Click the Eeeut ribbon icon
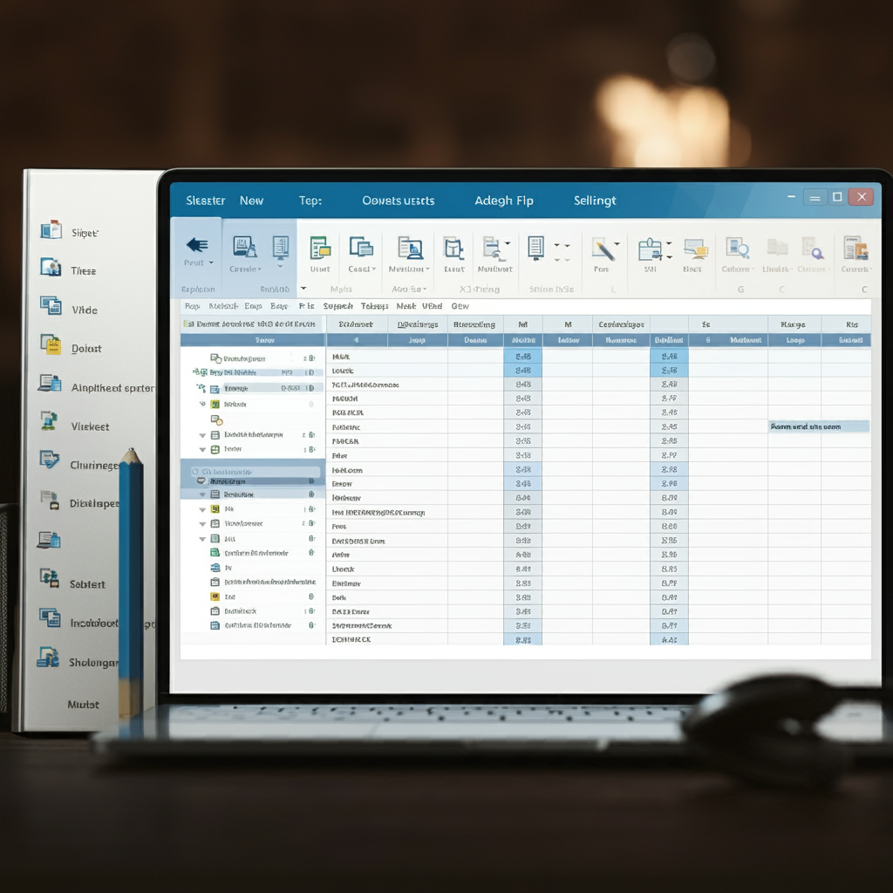The height and width of the screenshot is (893, 893). pyautogui.click(x=453, y=249)
